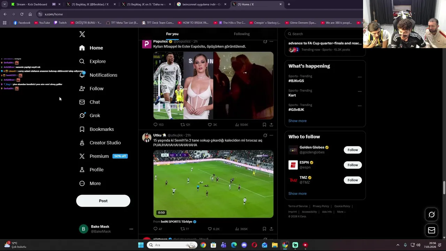
Task: Show more under Who to follow
Action: click(298, 193)
